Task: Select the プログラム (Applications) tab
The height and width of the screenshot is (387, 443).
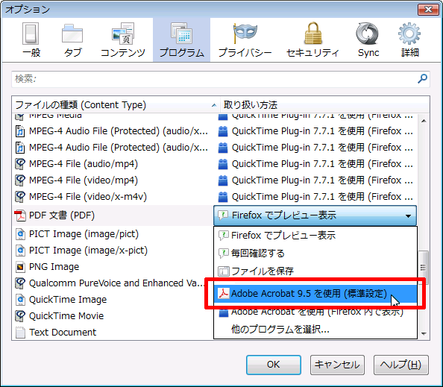Action: (x=182, y=40)
